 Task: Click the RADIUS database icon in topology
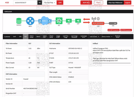click(19, 21)
